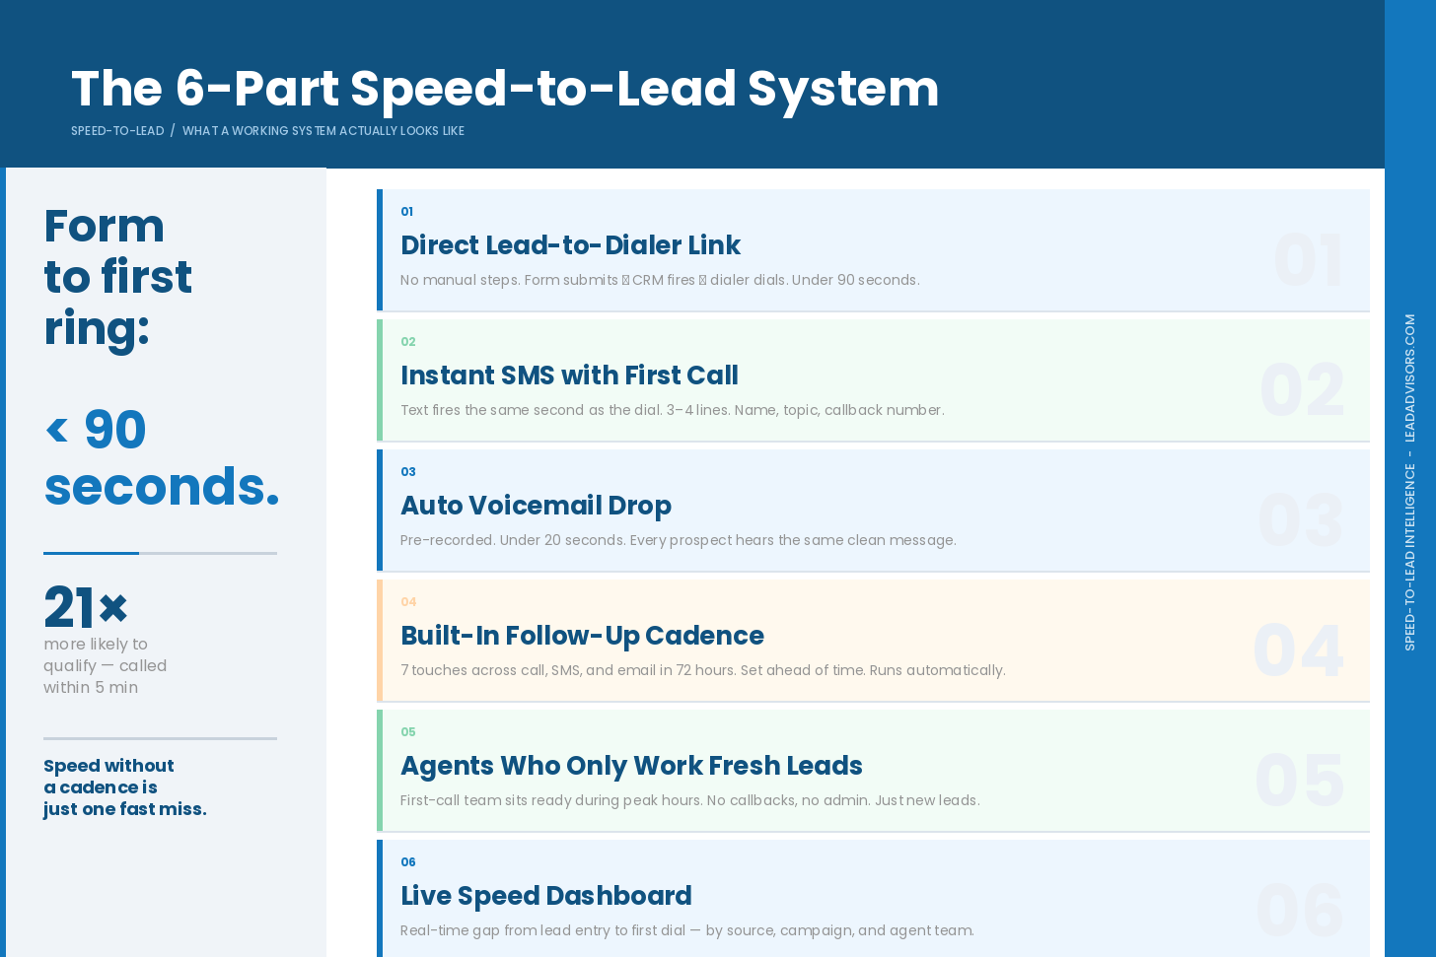The image size is (1436, 957).
Task: Click the large watermark "01" numeral
Action: point(1309,258)
